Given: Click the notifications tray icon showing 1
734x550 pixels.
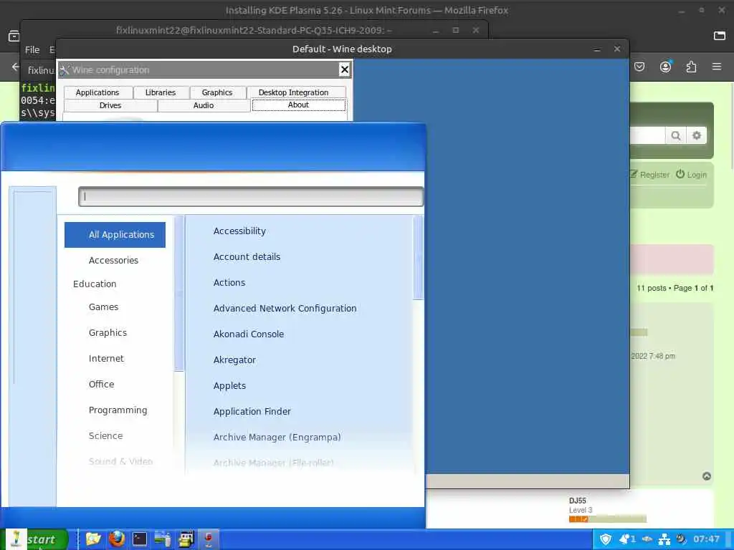Looking at the screenshot, I should click(627, 540).
